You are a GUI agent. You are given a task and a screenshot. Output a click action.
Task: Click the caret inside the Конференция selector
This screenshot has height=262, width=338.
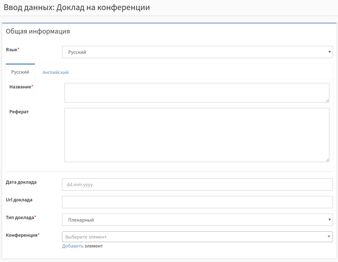328,237
